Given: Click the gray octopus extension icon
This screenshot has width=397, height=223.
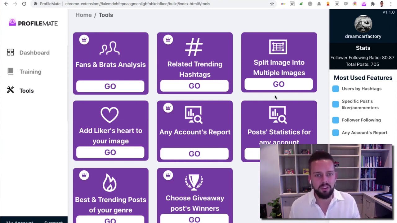Looking at the screenshot, I should pos(319,4).
